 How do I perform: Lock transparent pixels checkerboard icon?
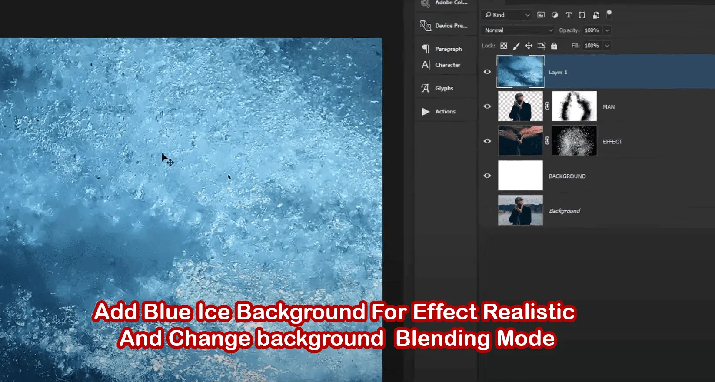coord(504,46)
